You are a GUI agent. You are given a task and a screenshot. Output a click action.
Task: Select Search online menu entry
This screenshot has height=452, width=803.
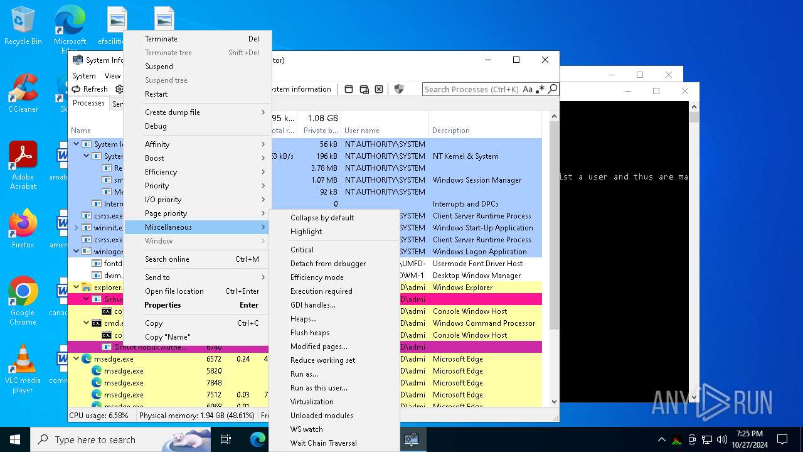(198, 259)
